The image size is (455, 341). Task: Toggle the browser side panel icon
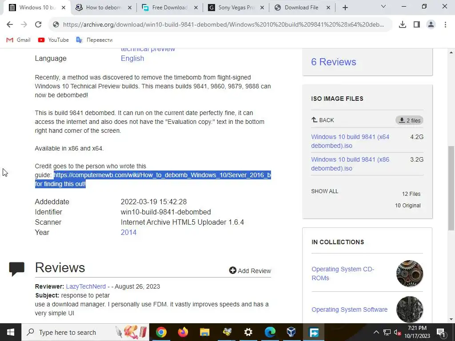417,25
